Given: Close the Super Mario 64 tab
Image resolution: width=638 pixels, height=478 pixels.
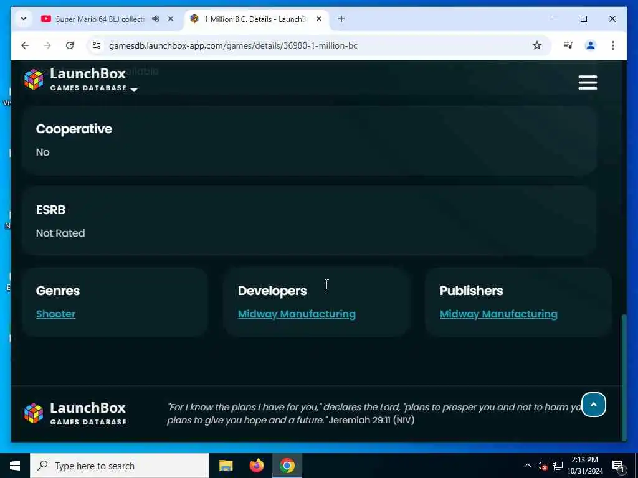Looking at the screenshot, I should [x=171, y=19].
